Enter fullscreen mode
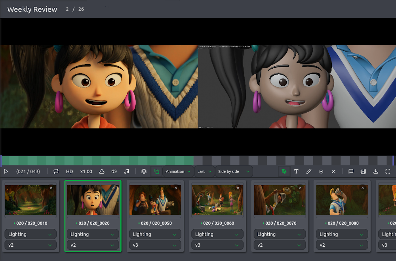This screenshot has width=396, height=261. (388, 171)
